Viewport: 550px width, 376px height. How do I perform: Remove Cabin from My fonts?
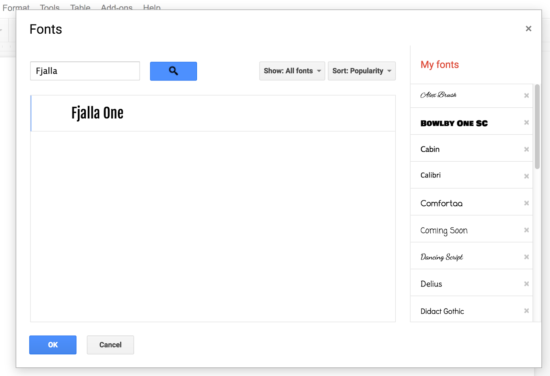526,149
